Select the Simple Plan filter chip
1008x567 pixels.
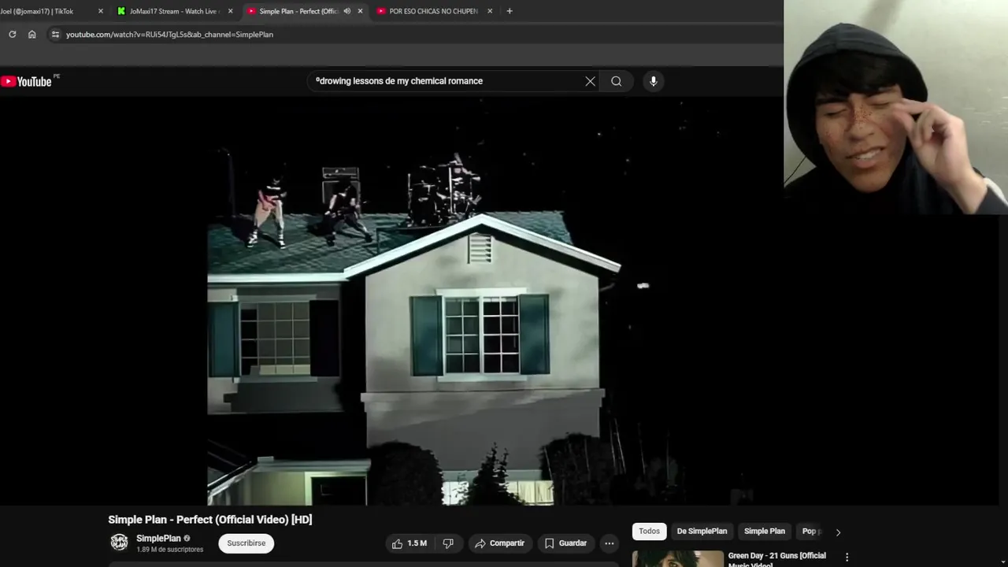[x=765, y=532]
